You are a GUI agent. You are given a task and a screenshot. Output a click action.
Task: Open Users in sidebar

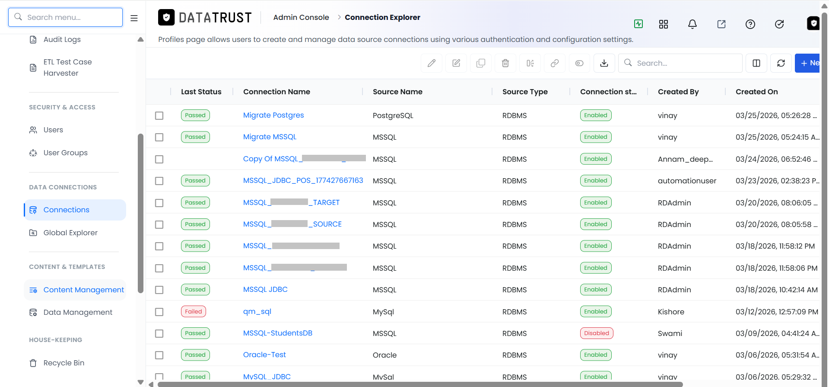click(53, 130)
